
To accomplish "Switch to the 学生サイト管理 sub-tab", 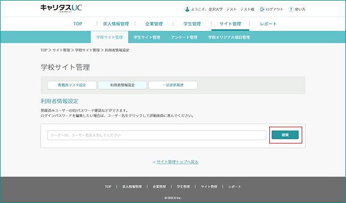I will pyautogui.click(x=147, y=37).
